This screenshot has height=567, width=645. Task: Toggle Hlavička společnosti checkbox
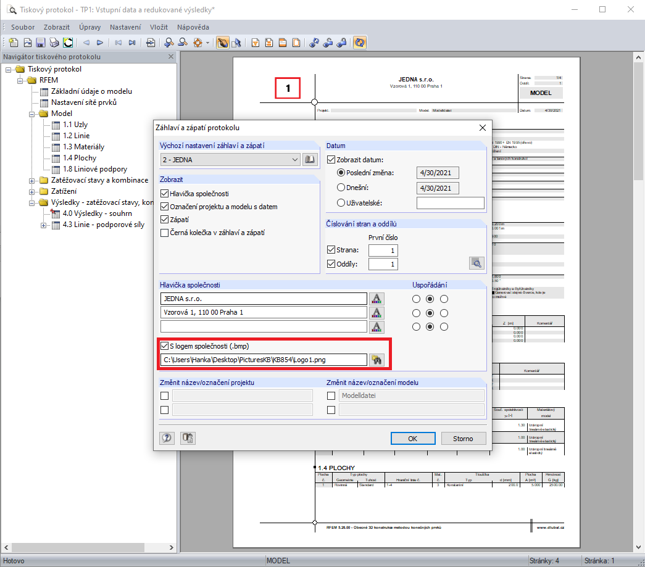(165, 194)
